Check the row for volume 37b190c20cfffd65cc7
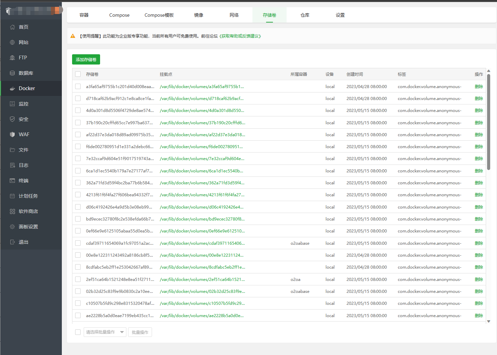This screenshot has width=497, height=355. click(78, 123)
